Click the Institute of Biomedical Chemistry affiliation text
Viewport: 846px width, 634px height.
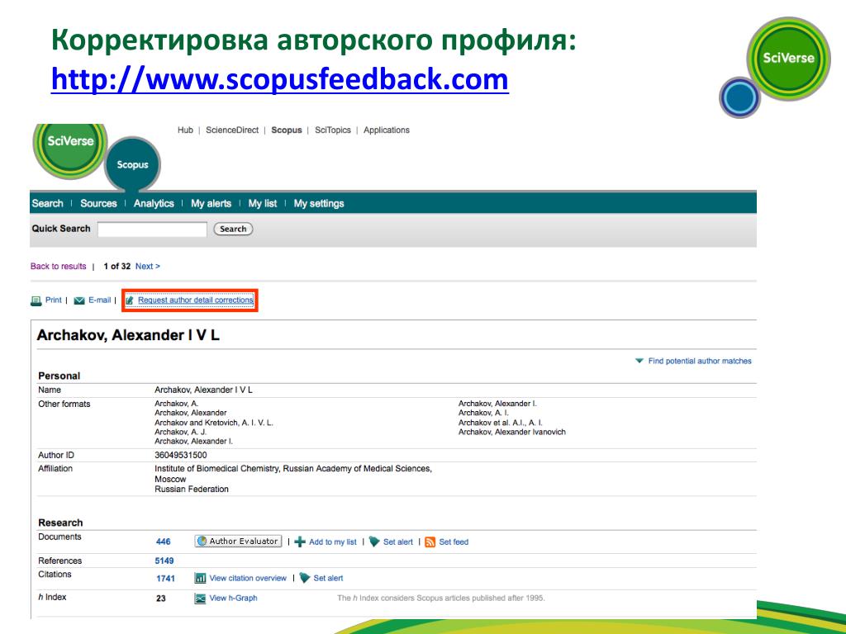[293, 469]
